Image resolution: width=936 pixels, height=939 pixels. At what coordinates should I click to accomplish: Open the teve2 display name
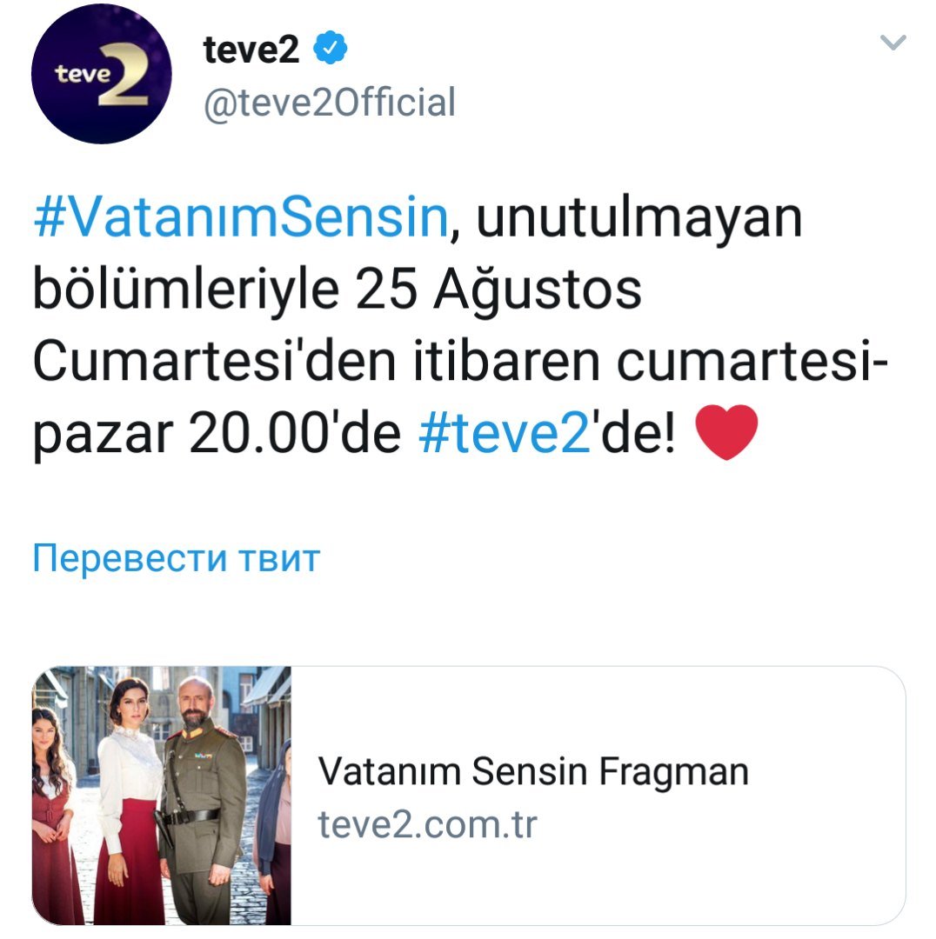251,49
